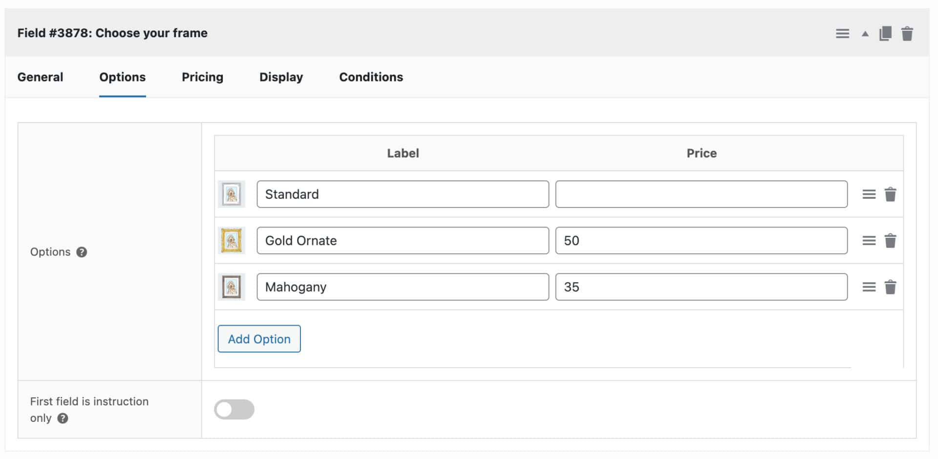Collapse the Choose your frame field
This screenshot has width=938, height=459.
coord(865,34)
